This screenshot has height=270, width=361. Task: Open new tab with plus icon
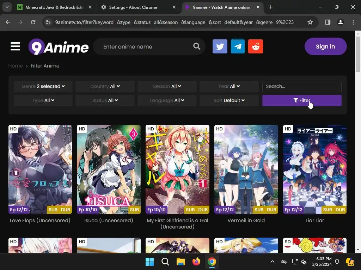(271, 7)
